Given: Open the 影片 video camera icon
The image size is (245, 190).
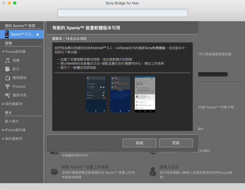Looking at the screenshot, I should [7, 69].
